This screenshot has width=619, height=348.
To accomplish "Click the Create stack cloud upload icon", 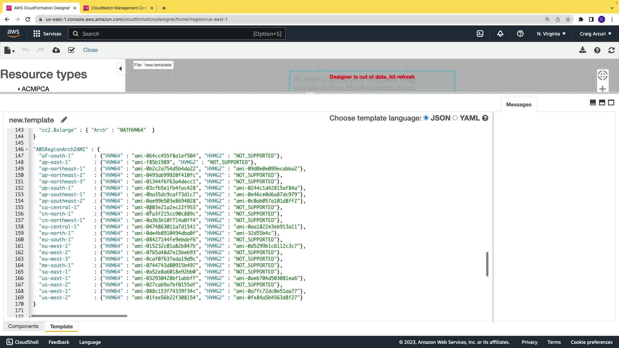I will [56, 50].
